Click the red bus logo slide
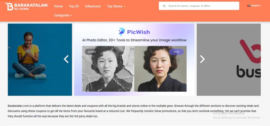Viewport: 270px width, 126px height. coord(229,59)
